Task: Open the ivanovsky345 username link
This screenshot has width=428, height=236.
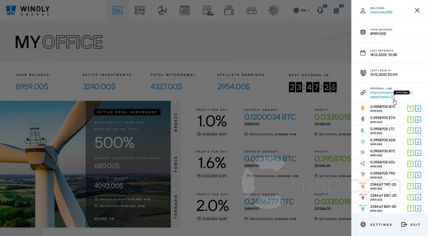Action: pyautogui.click(x=381, y=12)
